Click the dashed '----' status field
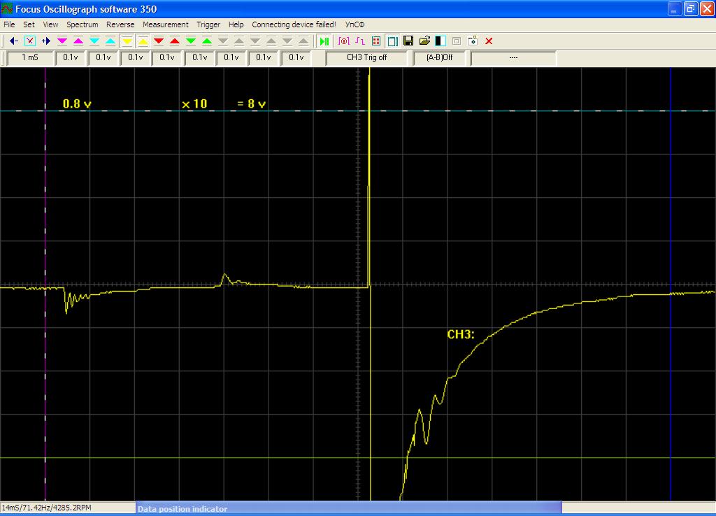Image resolution: width=716 pixels, height=516 pixels. click(x=513, y=58)
